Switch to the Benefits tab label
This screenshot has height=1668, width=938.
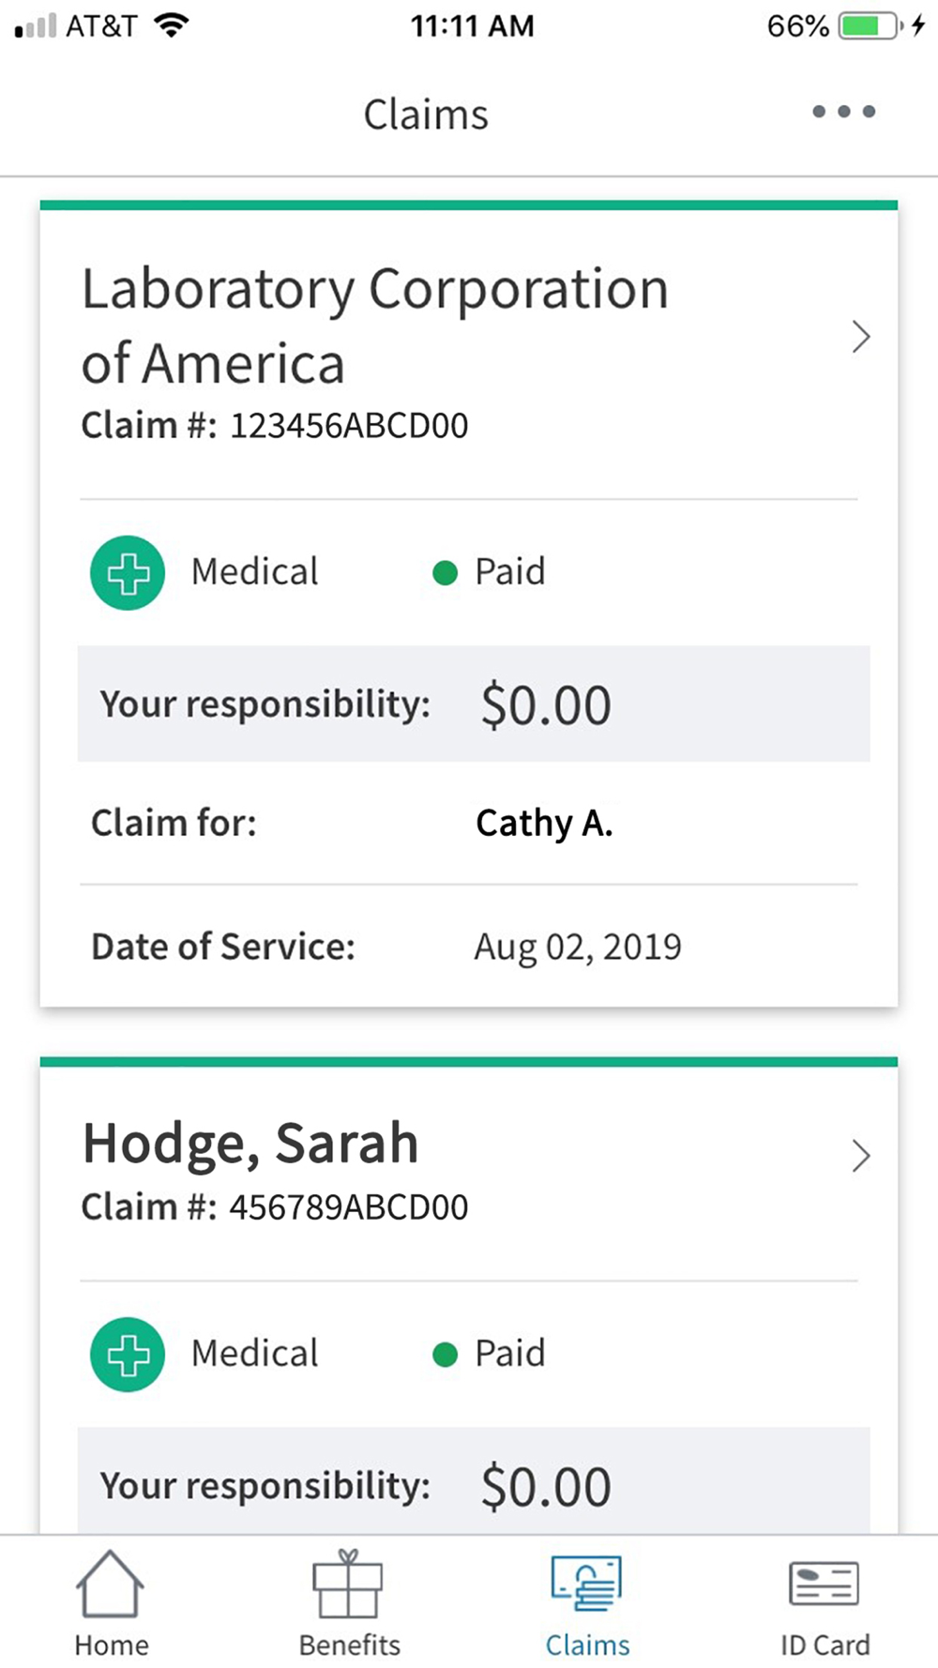click(349, 1645)
